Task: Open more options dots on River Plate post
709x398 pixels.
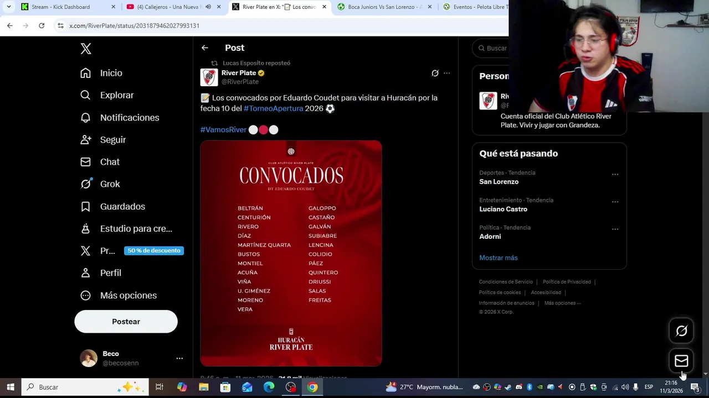Action: pyautogui.click(x=446, y=73)
